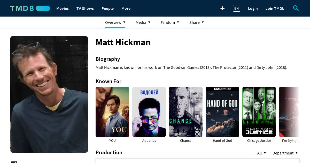Image resolution: width=310 pixels, height=163 pixels.
Task: Click the Chance title link
Action: point(186,140)
